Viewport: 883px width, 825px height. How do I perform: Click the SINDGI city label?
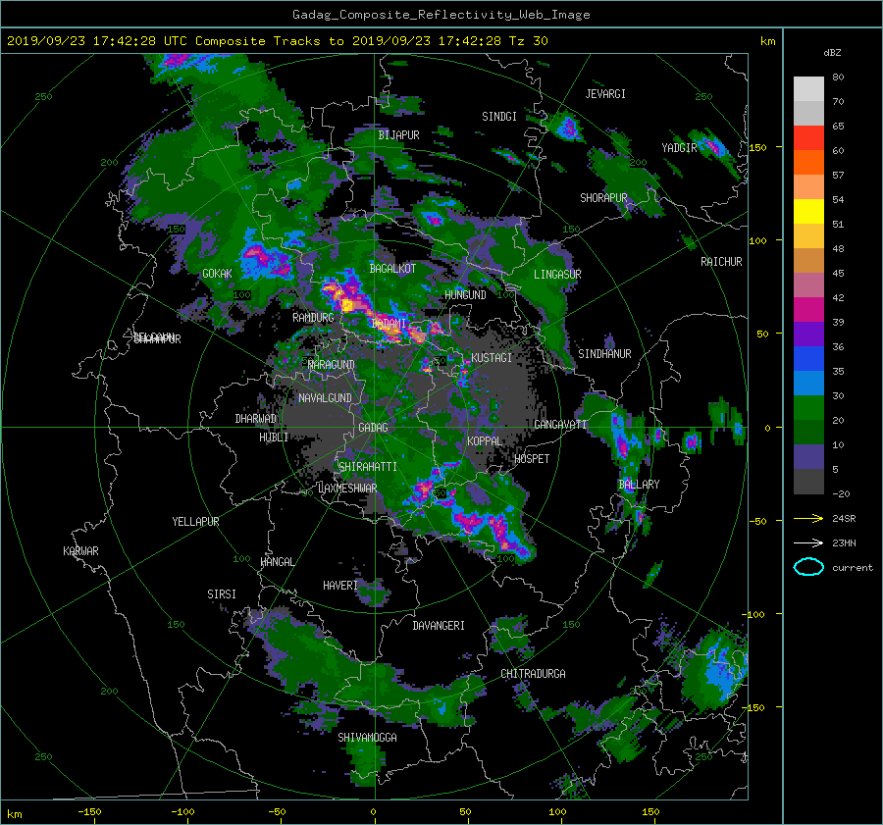[x=499, y=117]
